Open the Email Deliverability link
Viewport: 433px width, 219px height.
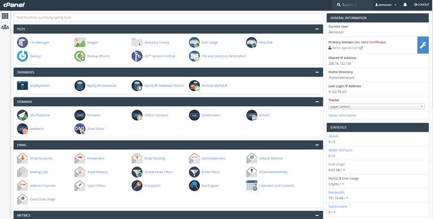point(273,172)
